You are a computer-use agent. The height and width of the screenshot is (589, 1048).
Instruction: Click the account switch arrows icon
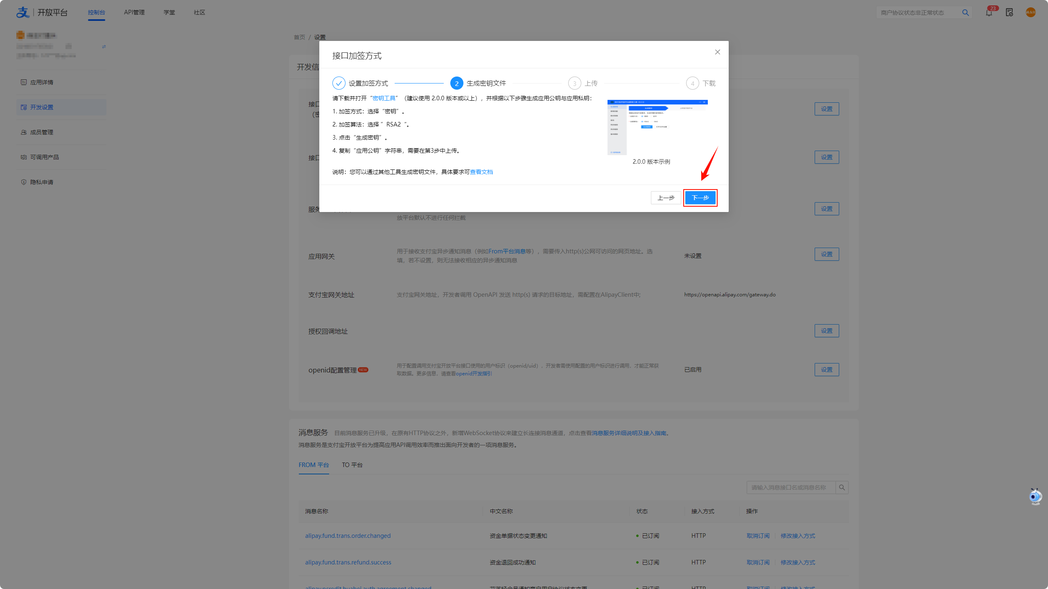[x=104, y=47]
